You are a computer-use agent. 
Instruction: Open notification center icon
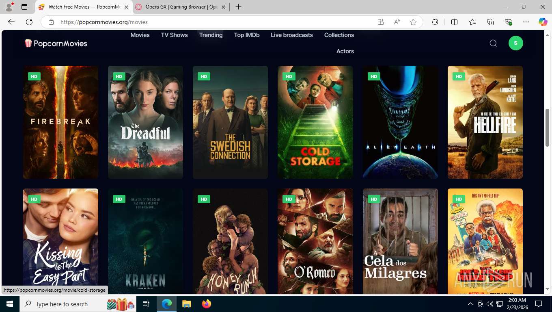539,304
